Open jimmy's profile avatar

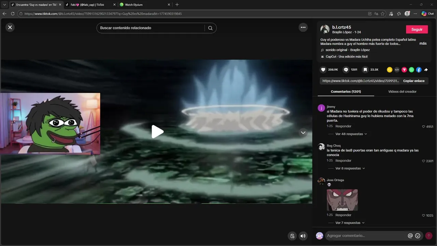coord(321,108)
